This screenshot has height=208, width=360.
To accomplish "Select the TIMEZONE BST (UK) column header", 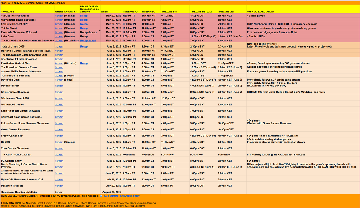I will click(x=203, y=9).
